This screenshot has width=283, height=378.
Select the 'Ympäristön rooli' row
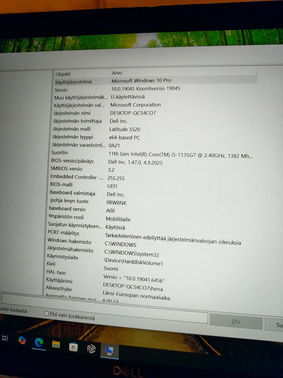(66, 217)
